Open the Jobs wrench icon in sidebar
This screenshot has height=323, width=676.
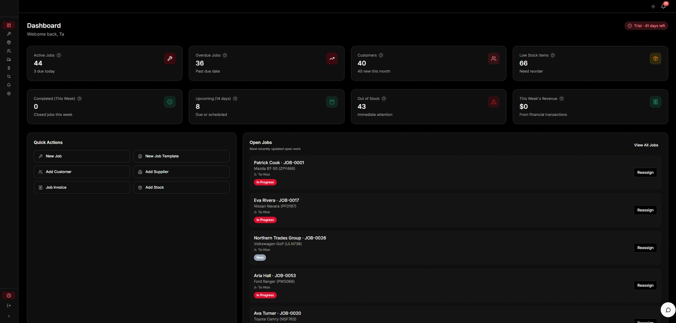[9, 34]
